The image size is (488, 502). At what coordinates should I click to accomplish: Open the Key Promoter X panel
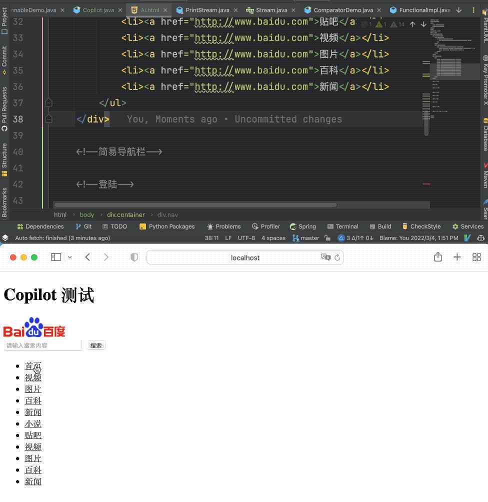click(x=485, y=80)
